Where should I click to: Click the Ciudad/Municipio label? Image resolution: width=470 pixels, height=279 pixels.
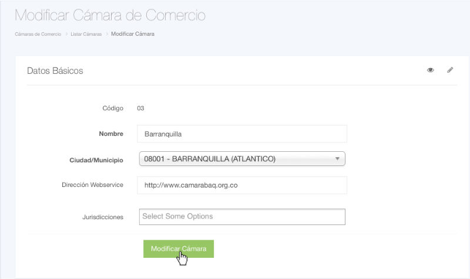pyautogui.click(x=96, y=159)
